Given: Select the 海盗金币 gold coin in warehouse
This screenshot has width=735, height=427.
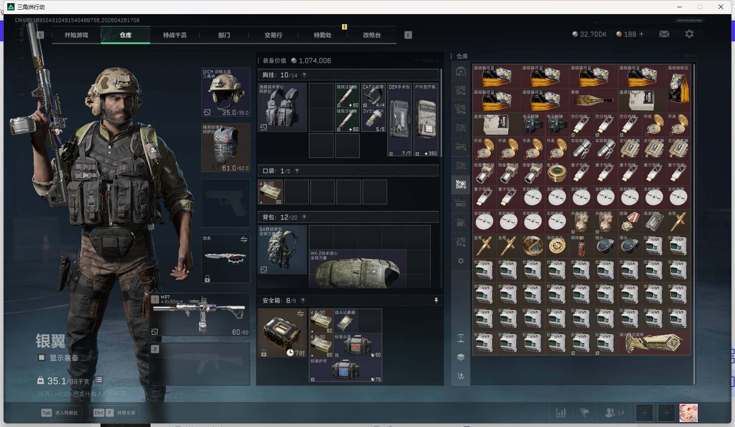Looking at the screenshot, I should click(557, 246).
